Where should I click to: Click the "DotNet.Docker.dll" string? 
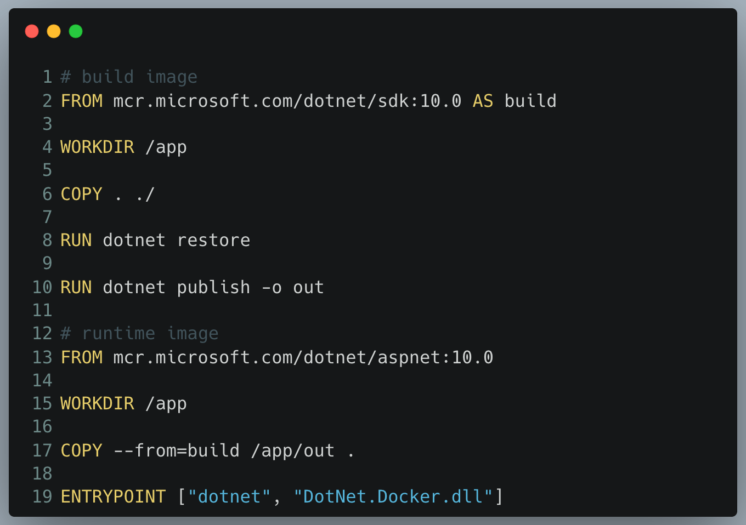393,497
